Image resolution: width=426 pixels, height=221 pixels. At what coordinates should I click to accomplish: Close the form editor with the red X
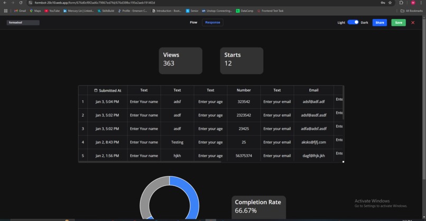coord(413,23)
